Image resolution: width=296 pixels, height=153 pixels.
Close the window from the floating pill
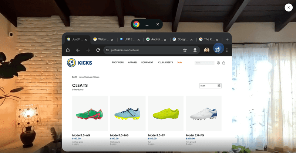[158, 24]
